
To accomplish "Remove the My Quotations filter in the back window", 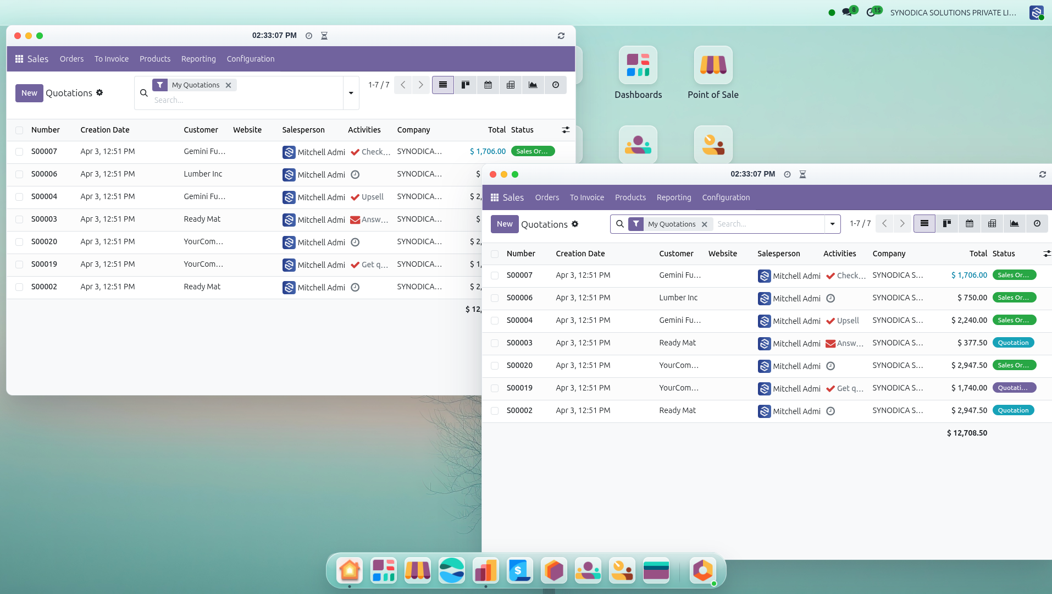I will [x=228, y=85].
